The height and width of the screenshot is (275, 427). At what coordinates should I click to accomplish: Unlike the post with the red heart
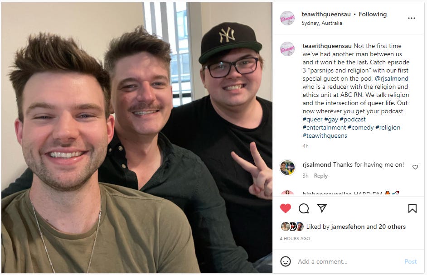tap(286, 208)
